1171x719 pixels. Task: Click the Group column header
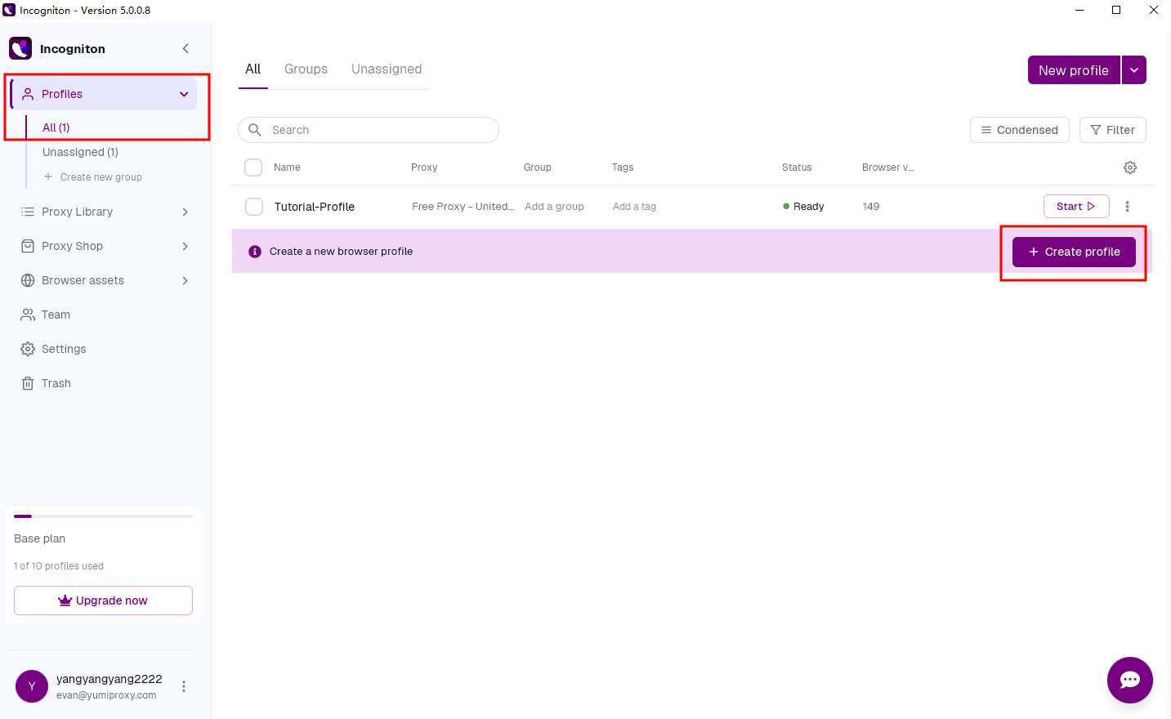click(x=538, y=167)
